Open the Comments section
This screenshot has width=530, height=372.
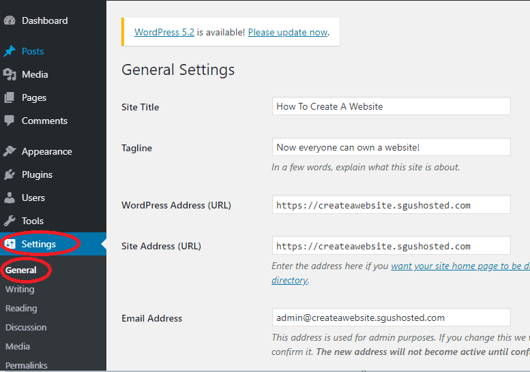click(x=44, y=121)
